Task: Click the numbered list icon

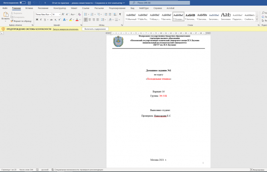Action: click(x=92, y=14)
